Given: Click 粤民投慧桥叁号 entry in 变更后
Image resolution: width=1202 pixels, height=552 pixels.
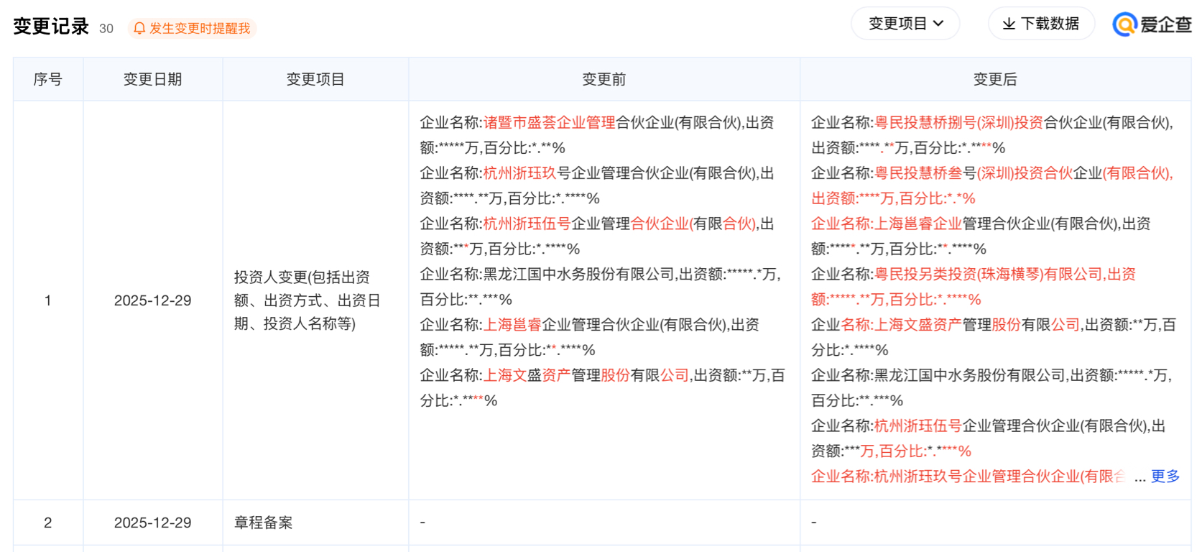Looking at the screenshot, I should pyautogui.click(x=925, y=173).
